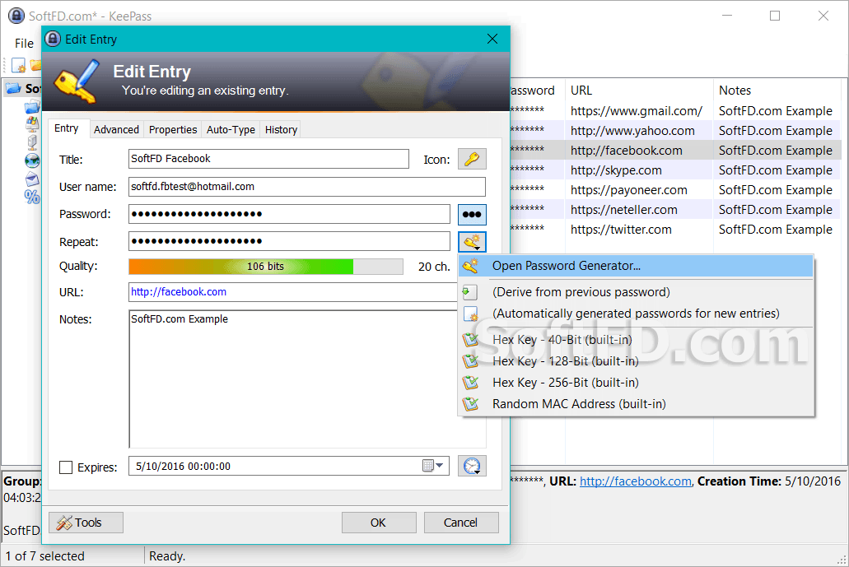Click the Generate Password key button beside Repeat

472,242
